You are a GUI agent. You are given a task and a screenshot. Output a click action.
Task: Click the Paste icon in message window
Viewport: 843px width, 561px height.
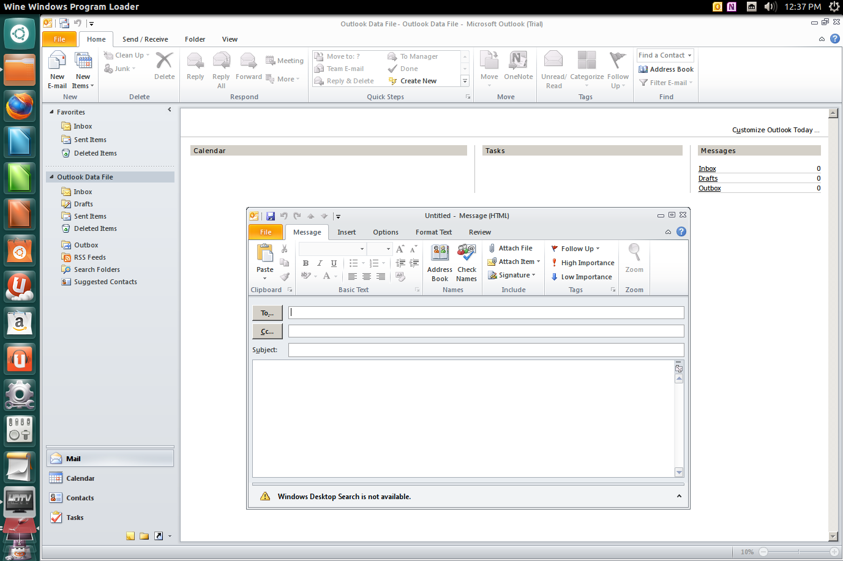click(x=265, y=253)
